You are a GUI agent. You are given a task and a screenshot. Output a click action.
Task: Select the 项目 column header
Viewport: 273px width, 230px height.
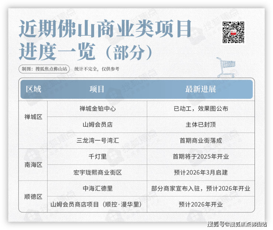tap(97, 90)
